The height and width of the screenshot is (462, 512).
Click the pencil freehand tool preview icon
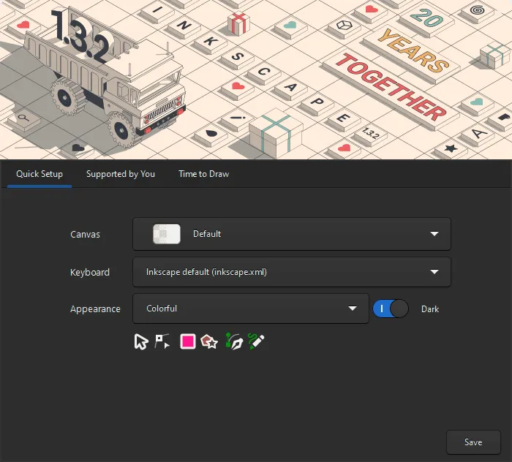point(256,341)
